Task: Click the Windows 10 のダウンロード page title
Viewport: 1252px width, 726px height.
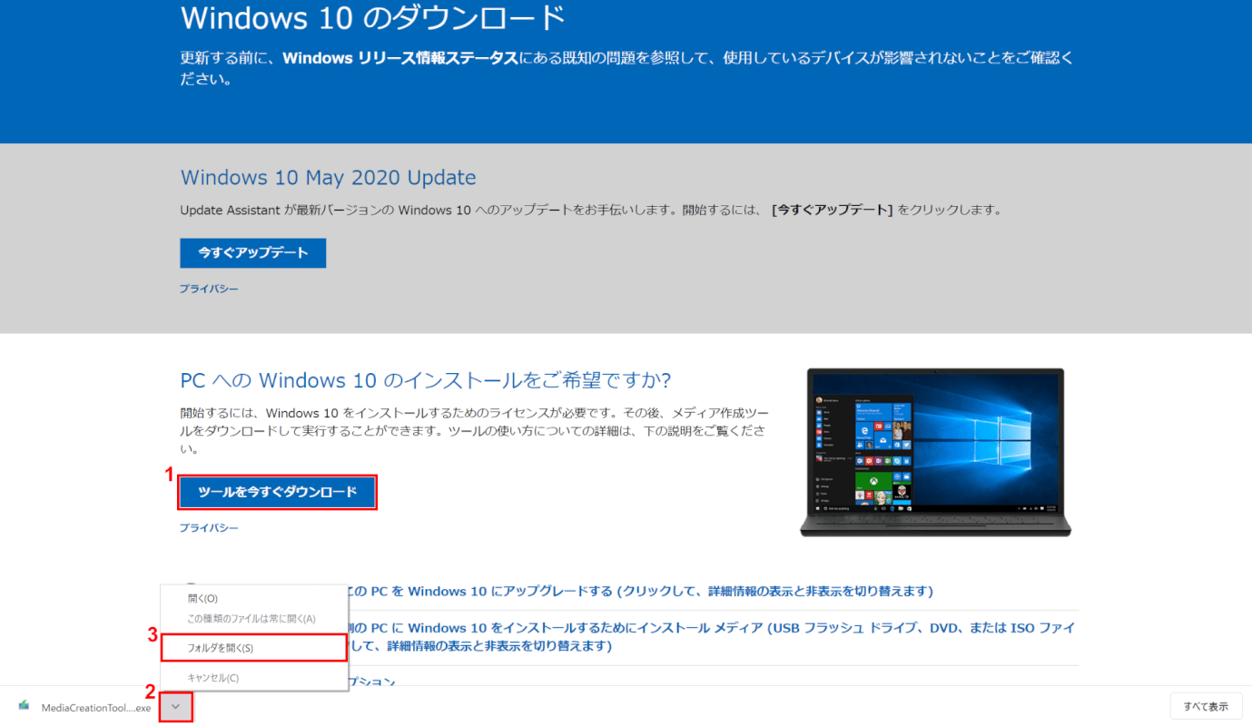Action: pyautogui.click(x=373, y=18)
